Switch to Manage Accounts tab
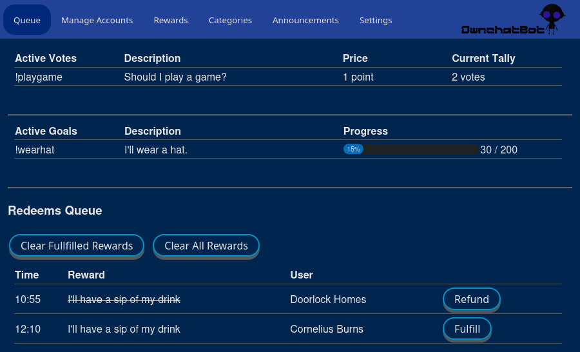This screenshot has width=580, height=352. (97, 20)
